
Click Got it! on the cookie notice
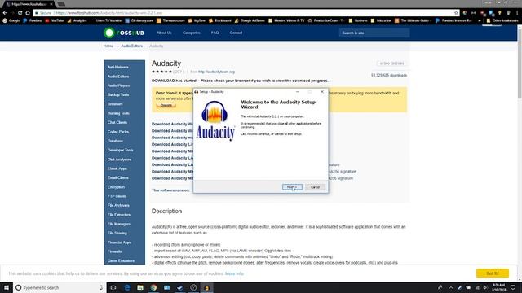[493, 273]
